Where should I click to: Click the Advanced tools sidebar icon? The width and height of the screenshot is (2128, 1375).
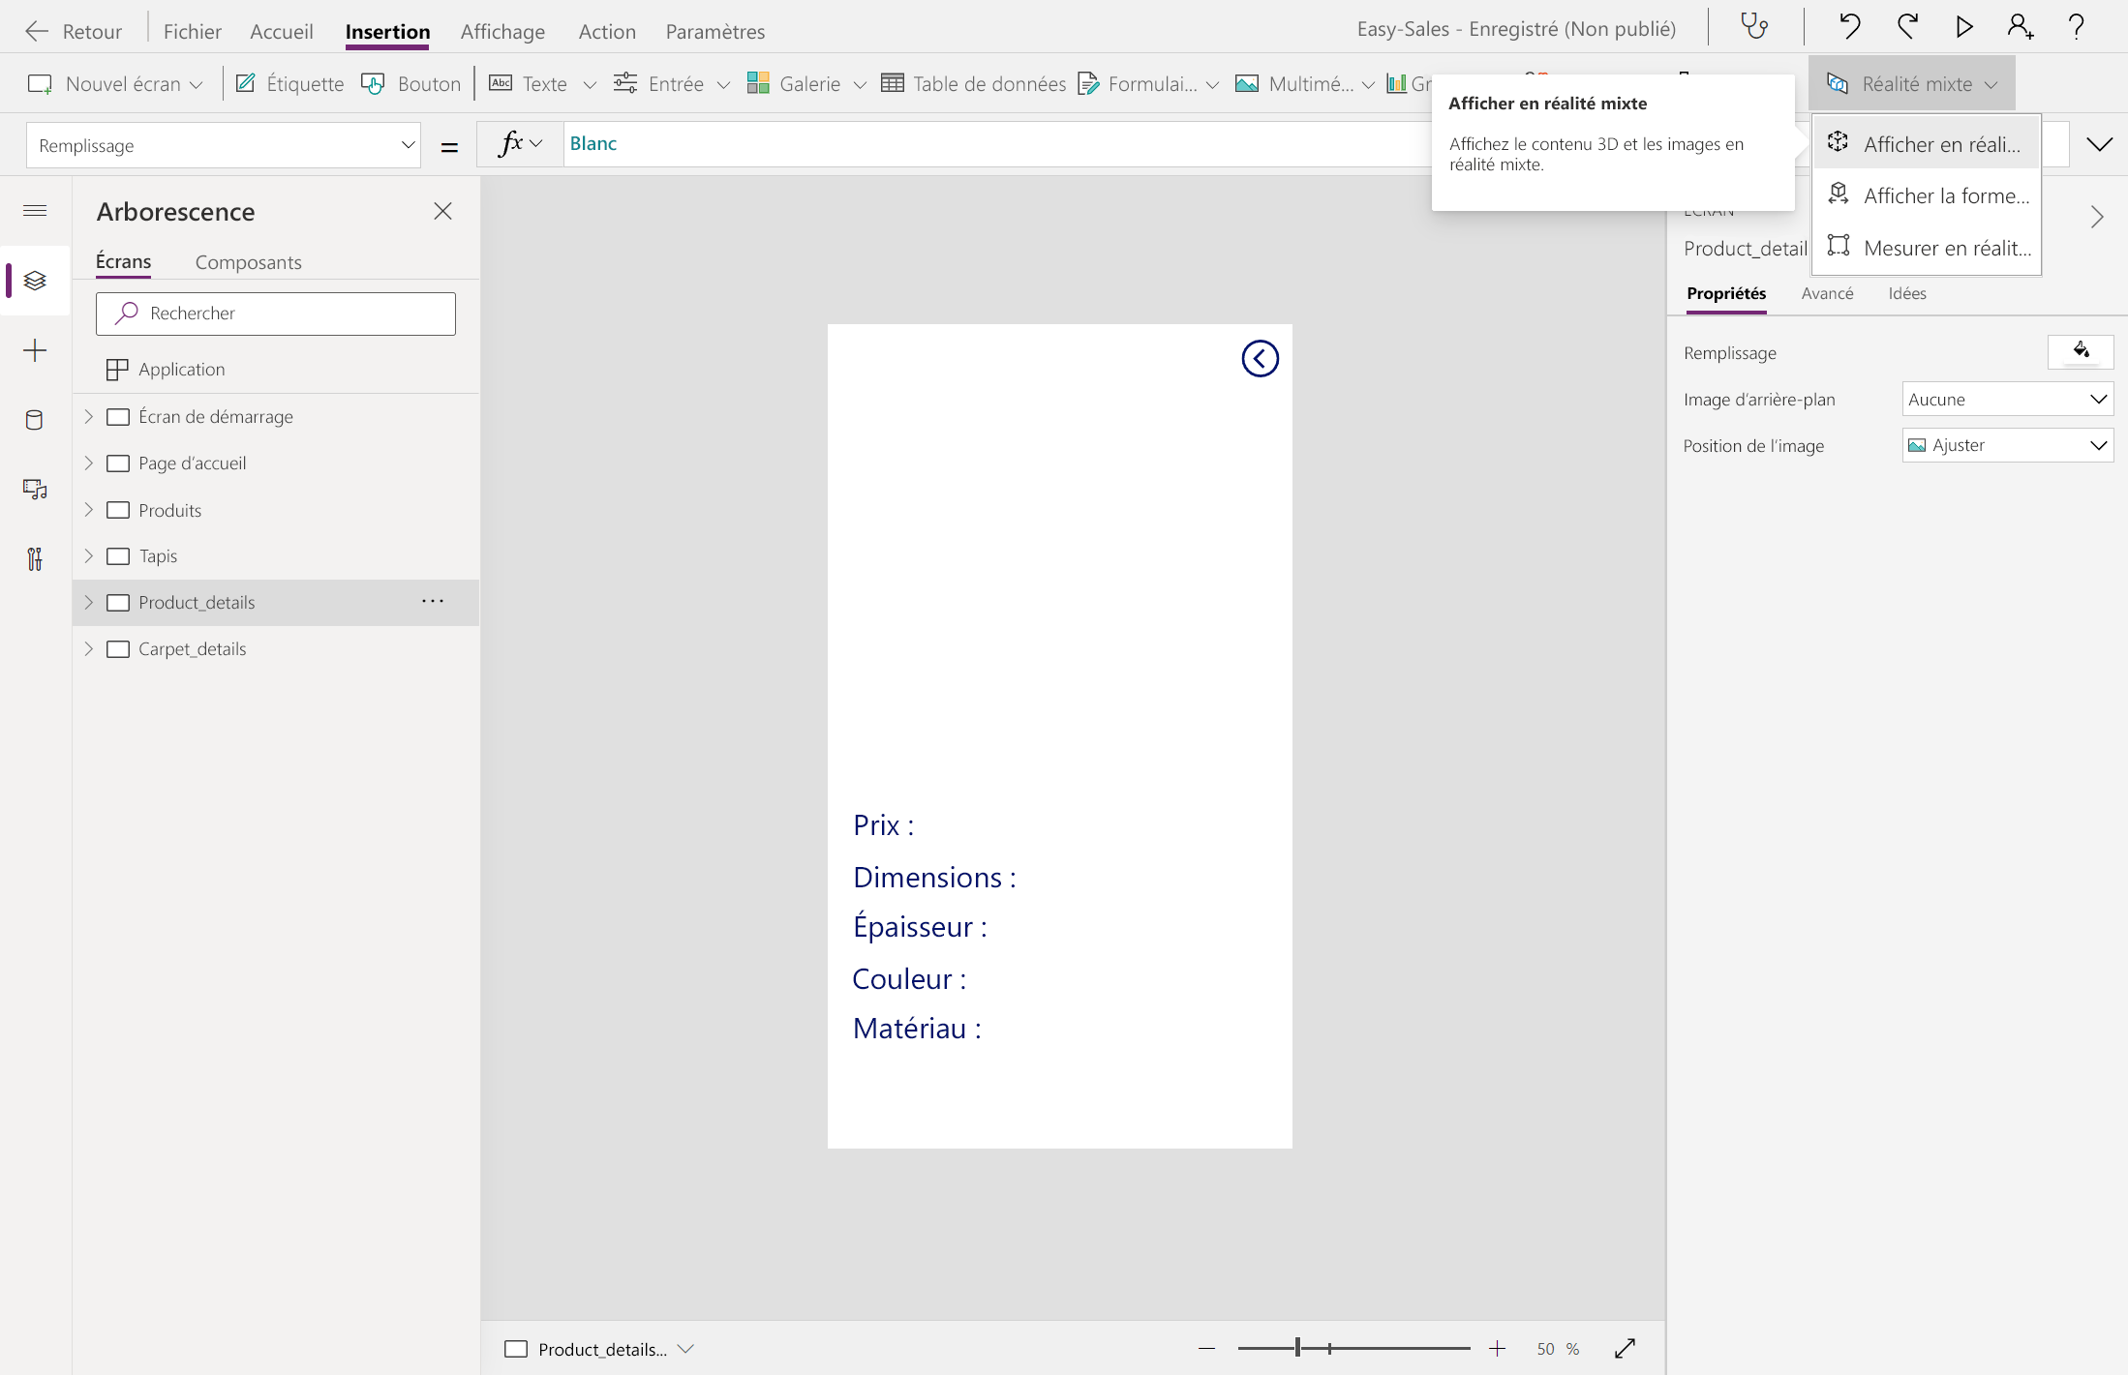point(35,559)
